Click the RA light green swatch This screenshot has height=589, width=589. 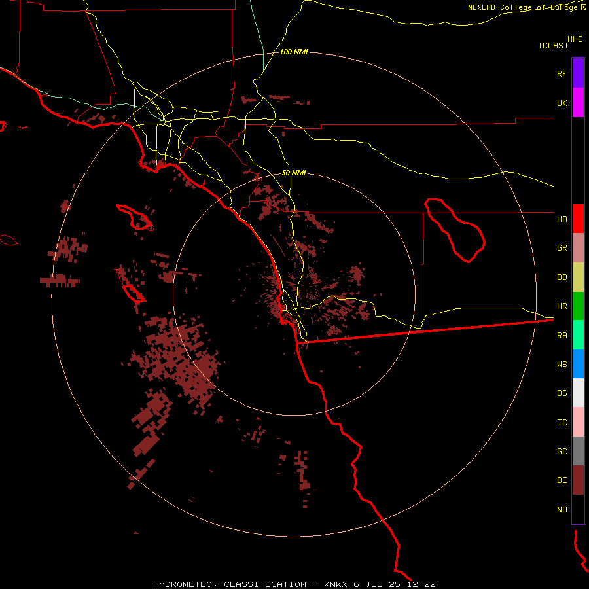pos(578,335)
